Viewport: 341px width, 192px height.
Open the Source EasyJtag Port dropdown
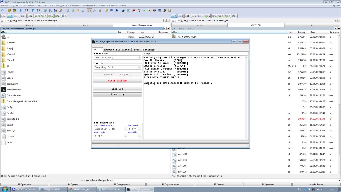tap(117, 67)
